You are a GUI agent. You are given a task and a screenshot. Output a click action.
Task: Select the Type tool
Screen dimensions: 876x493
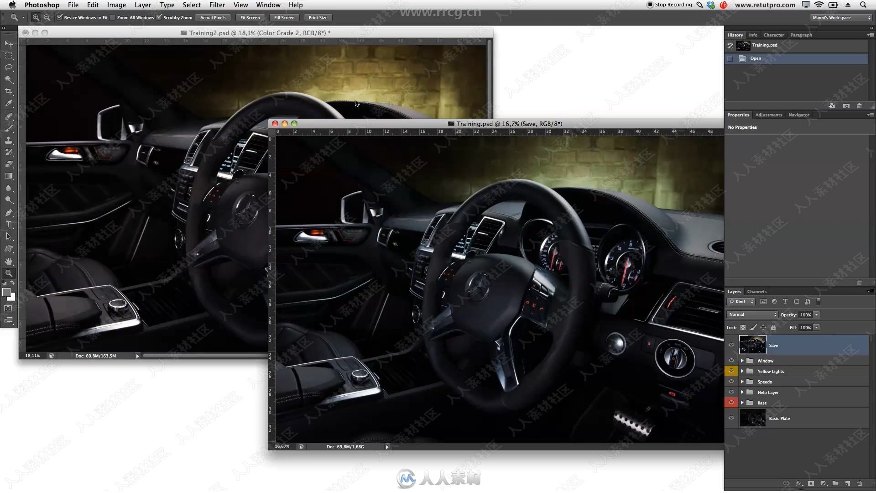8,225
